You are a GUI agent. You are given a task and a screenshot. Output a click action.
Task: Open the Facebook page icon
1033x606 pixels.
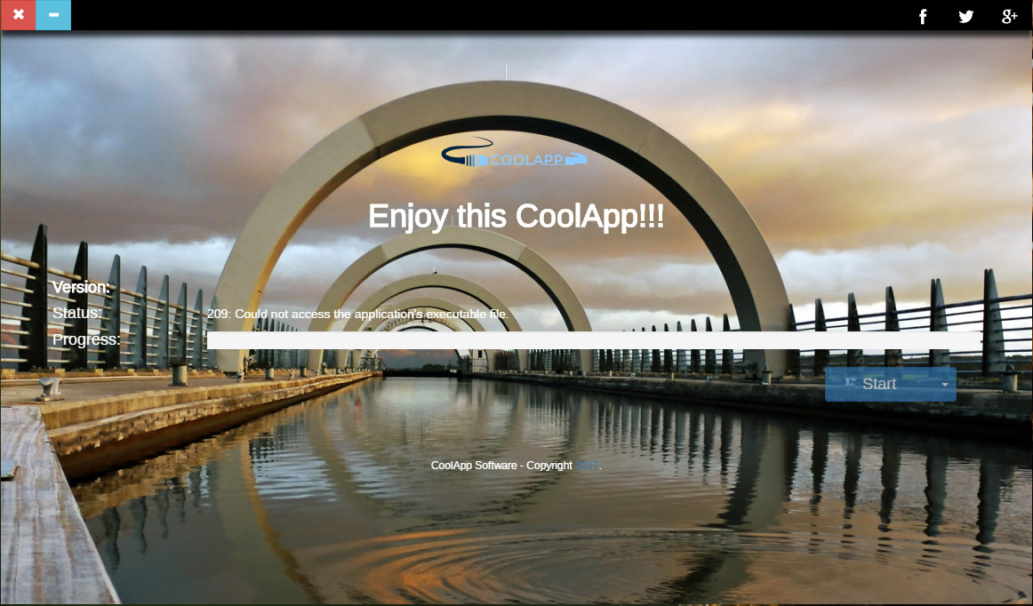click(923, 16)
